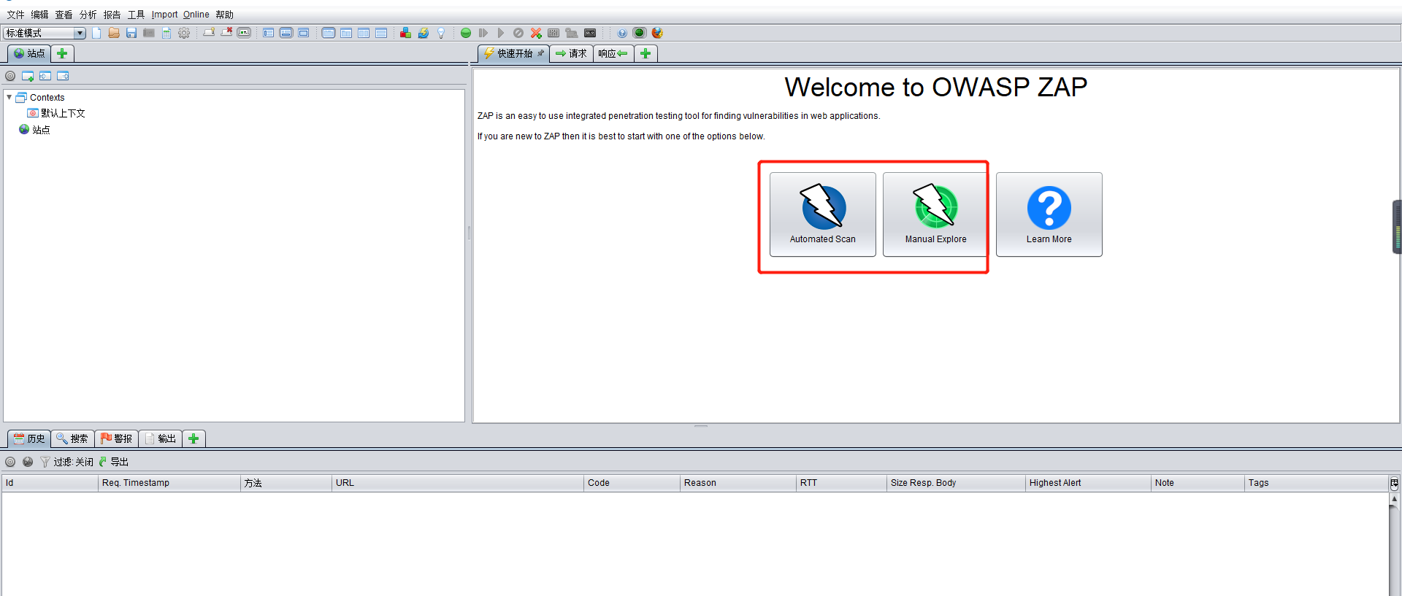1402x596 pixels.
Task: Hide unpinned tabs icon with red X
Action: pos(226,33)
